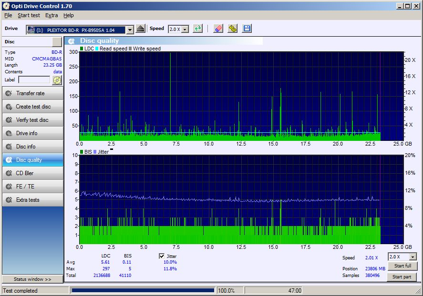Click the CD Bler disc icon
The image size is (423, 296).
coord(9,173)
